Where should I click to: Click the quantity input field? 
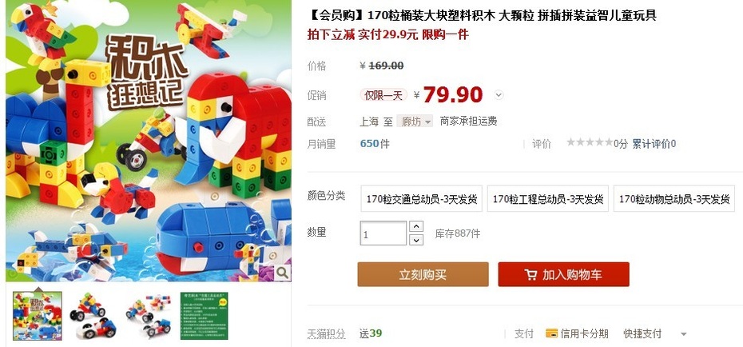383,233
